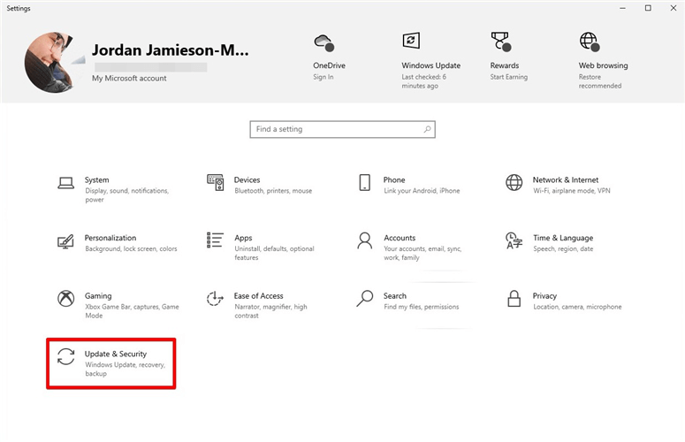Minimize the Settings window

622,8
